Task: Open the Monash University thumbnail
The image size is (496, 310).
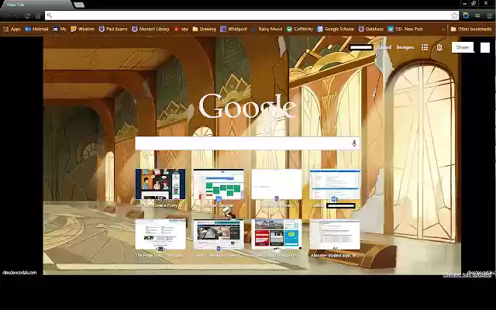Action: 277,184
